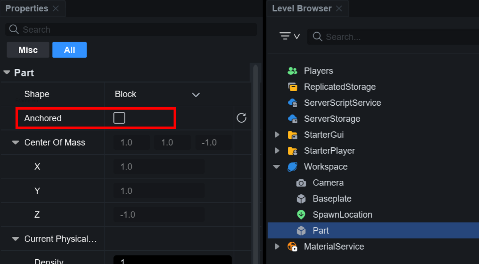Click the Camera icon in Workspace
Viewport: 479px width, 264px height.
click(301, 183)
